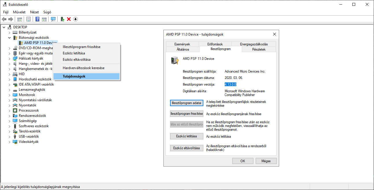Close the AMD PSP 11.0 Device properties dialog
This screenshot has width=374, height=190.
274,34
